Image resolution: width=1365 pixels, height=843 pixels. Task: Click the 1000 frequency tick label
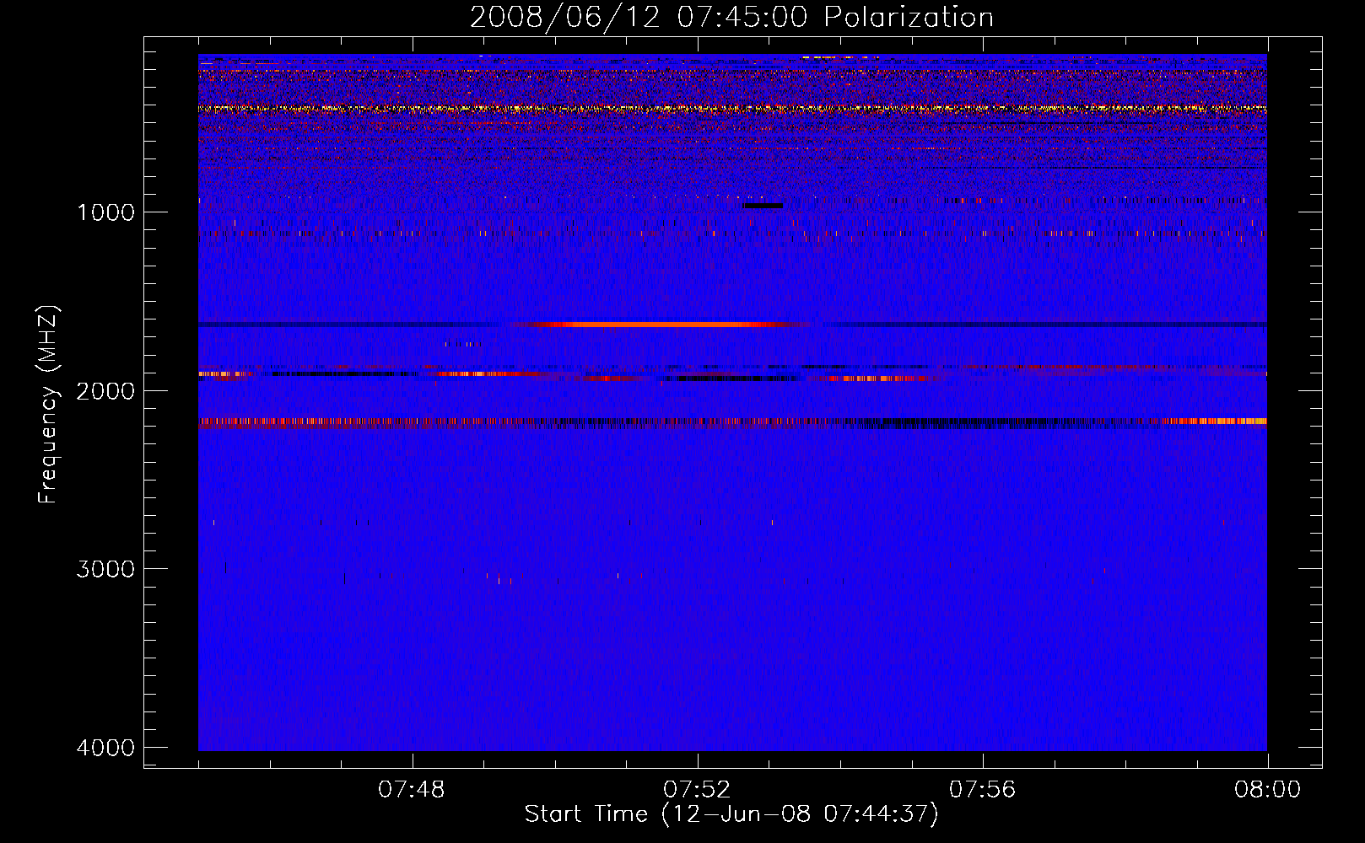pyautogui.click(x=105, y=212)
